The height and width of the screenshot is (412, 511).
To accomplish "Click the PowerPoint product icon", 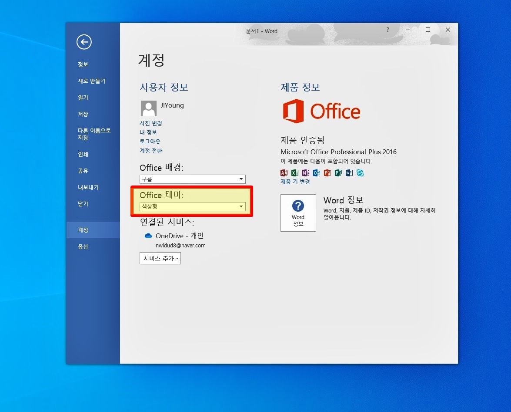I will click(327, 173).
